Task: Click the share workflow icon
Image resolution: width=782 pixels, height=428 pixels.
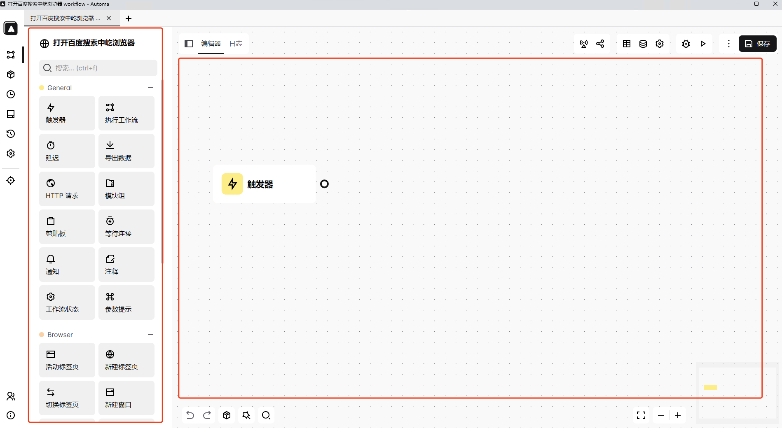Action: point(600,44)
